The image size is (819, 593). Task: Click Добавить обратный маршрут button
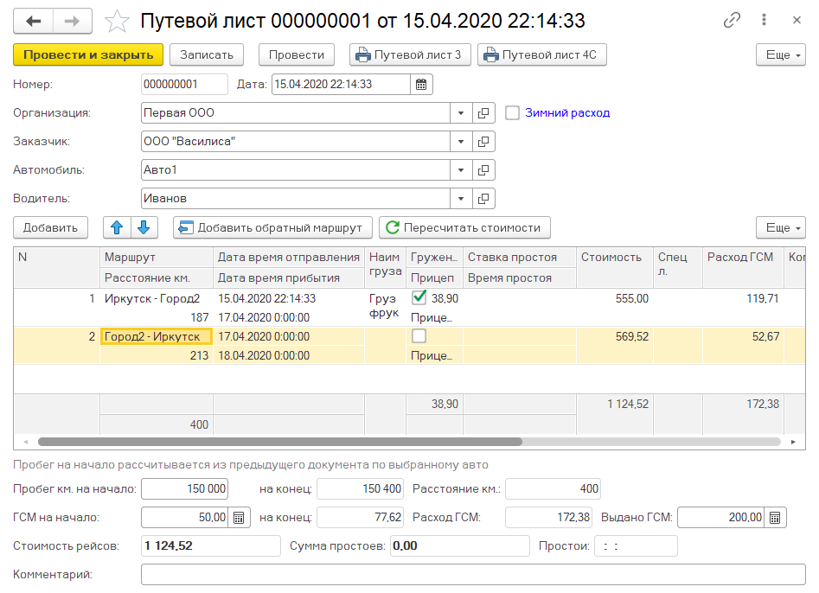pyautogui.click(x=272, y=227)
